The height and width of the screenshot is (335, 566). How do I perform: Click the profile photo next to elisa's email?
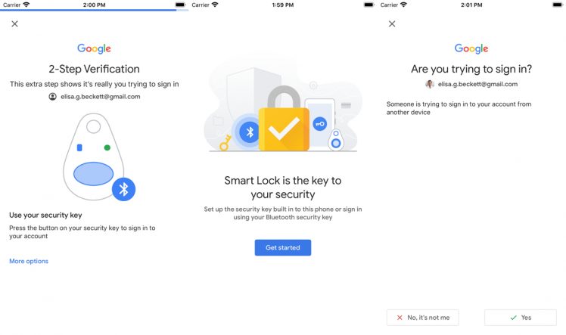point(430,84)
